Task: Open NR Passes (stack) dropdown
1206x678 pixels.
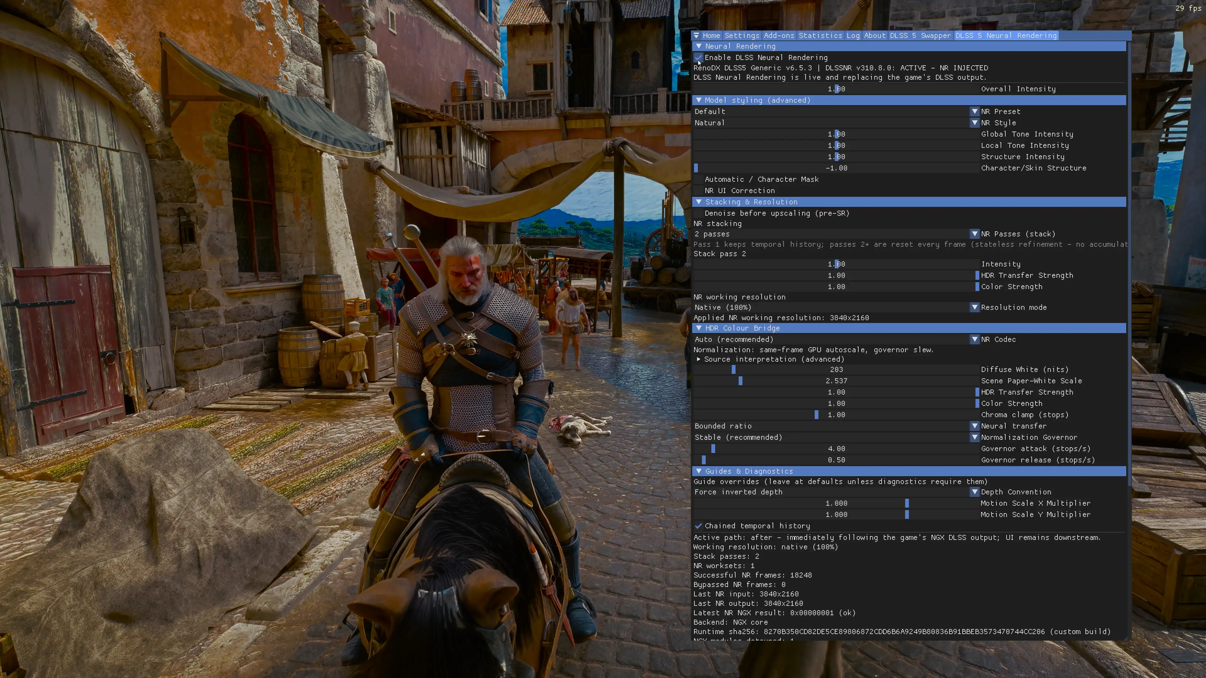Action: pos(836,234)
